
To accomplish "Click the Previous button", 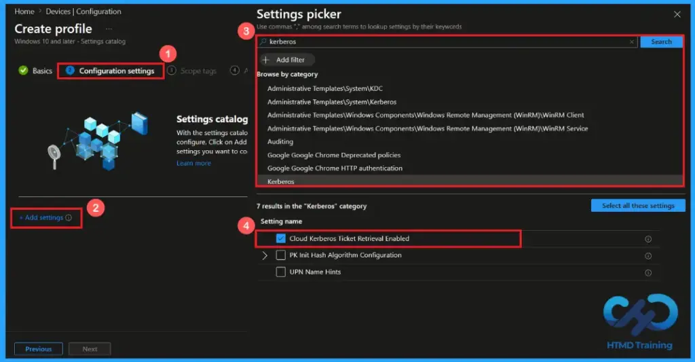I will [x=39, y=349].
